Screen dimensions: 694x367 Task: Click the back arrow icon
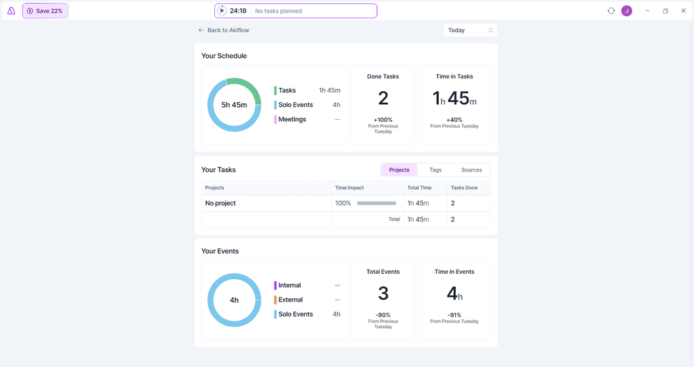201,30
